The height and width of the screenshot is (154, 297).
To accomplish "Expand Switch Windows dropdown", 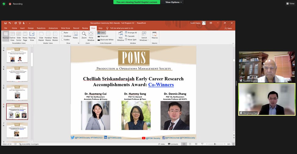I will click(x=144, y=36).
